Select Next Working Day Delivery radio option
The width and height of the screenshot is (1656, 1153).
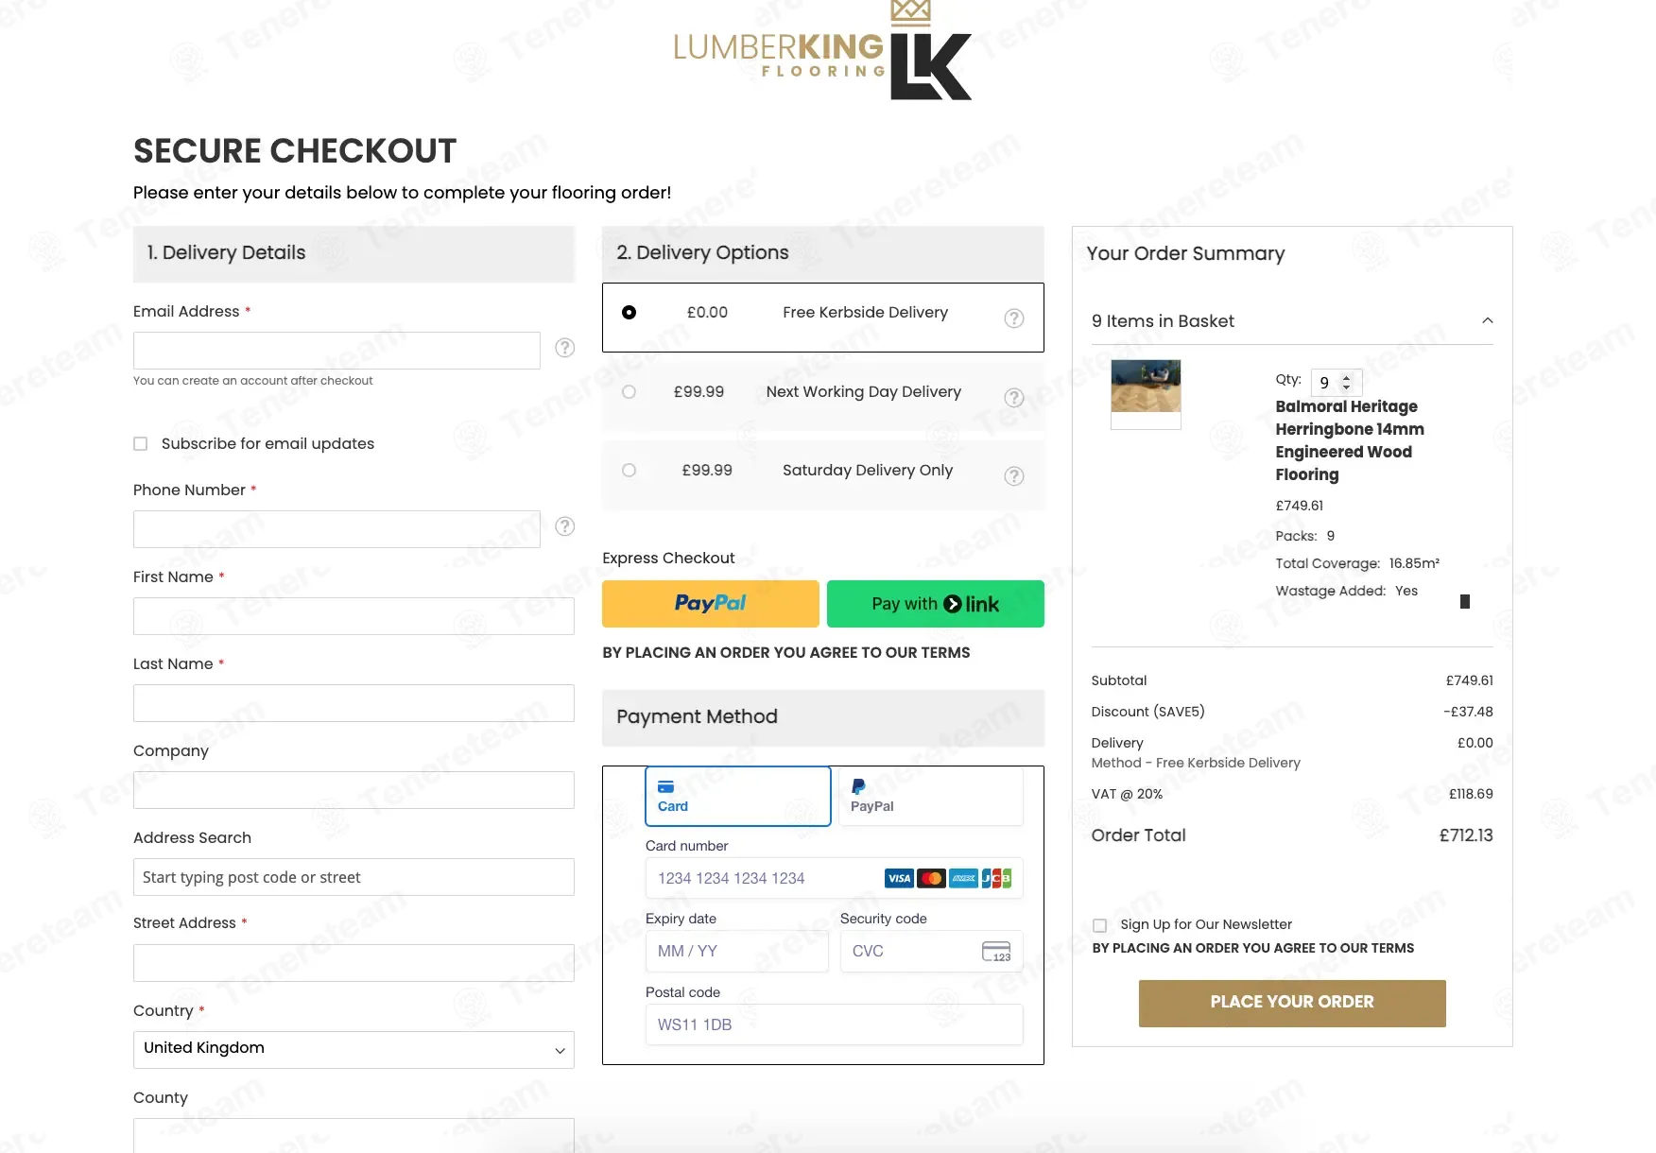coord(629,392)
